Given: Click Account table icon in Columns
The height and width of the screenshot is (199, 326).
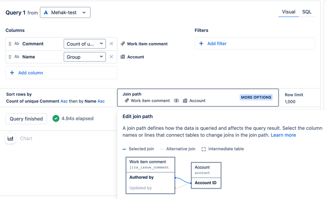Looking at the screenshot, I should [123, 57].
